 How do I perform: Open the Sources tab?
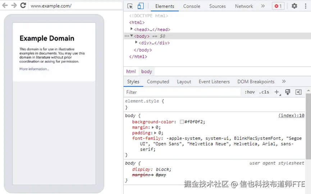218,6
